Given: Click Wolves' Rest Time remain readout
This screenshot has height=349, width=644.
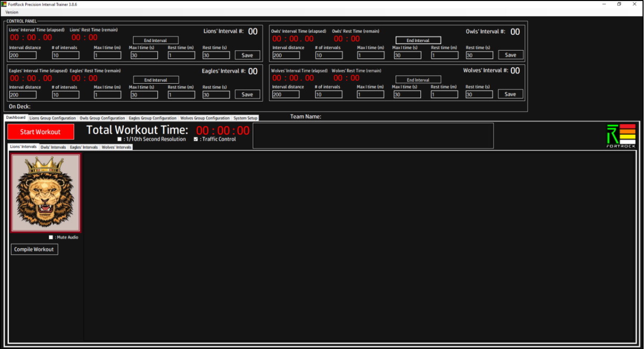Looking at the screenshot, I should (347, 78).
